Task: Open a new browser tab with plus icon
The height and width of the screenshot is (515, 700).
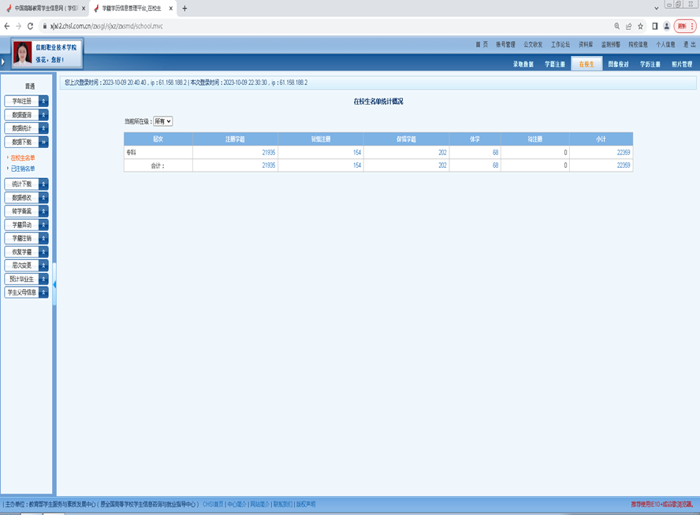Action: point(184,8)
